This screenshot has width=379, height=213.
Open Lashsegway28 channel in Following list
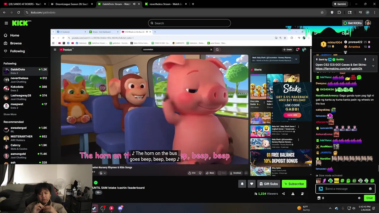click(25, 97)
